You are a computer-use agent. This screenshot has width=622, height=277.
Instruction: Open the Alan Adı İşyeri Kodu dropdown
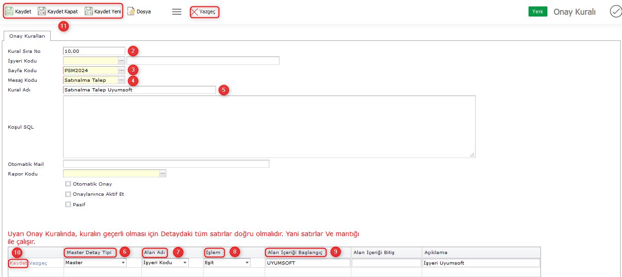click(185, 263)
